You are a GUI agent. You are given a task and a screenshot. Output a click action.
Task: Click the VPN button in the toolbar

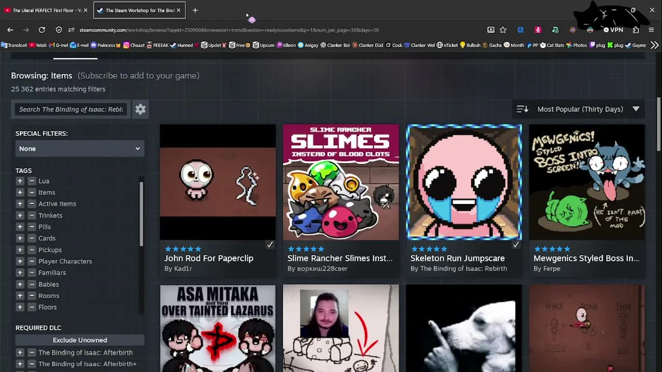point(613,30)
